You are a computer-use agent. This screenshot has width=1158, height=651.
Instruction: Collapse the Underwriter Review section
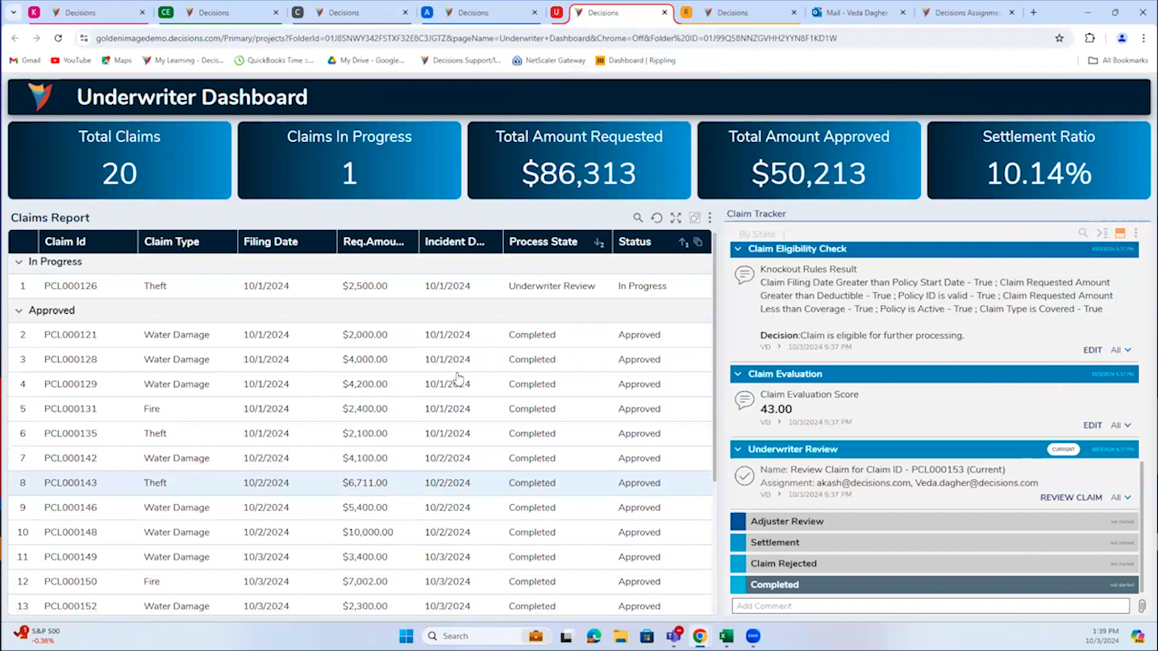738,449
